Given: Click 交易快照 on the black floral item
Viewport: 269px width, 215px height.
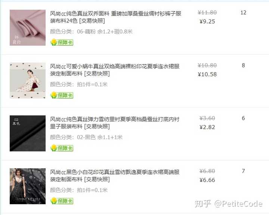Looking at the screenshot, I should point(97,179).
